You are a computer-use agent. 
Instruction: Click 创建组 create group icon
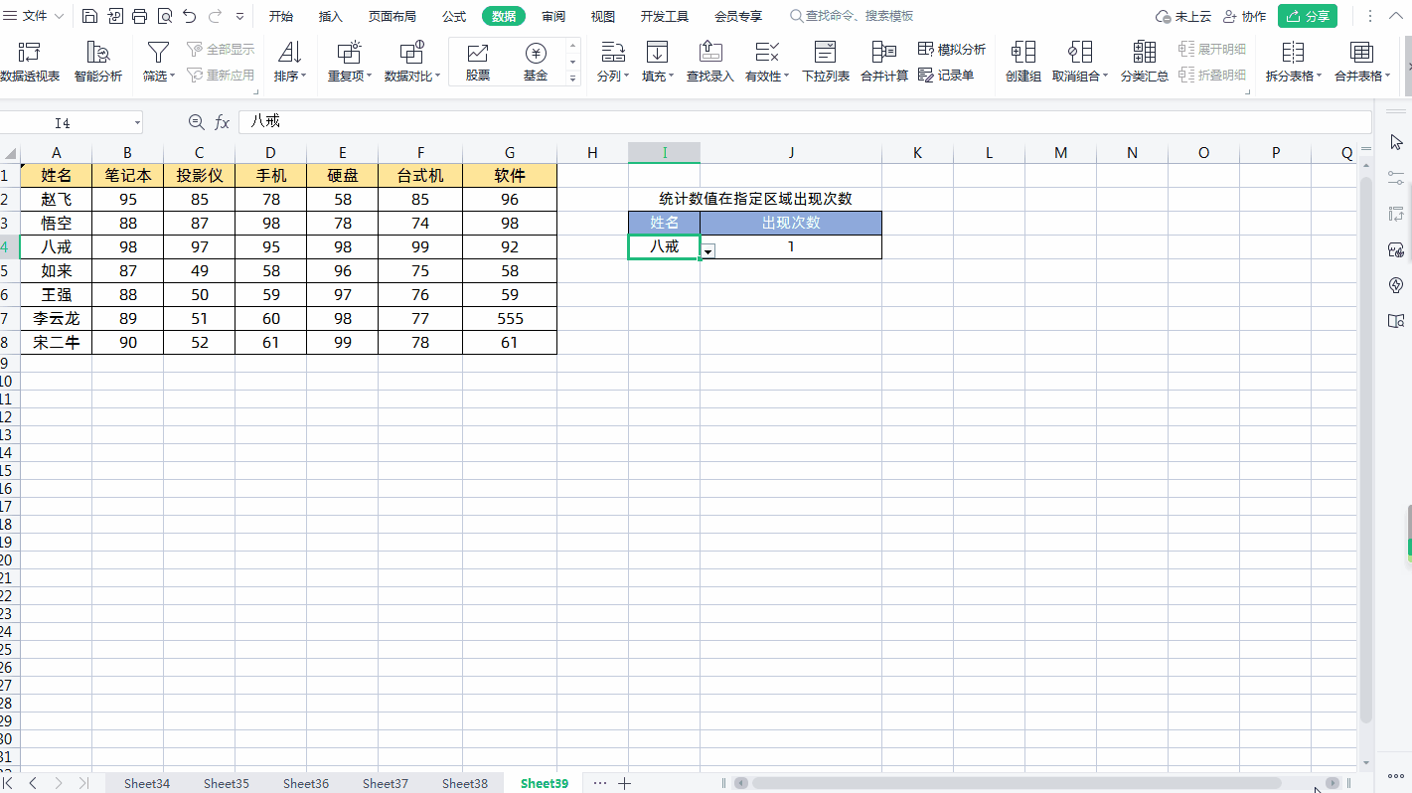[x=1022, y=53]
